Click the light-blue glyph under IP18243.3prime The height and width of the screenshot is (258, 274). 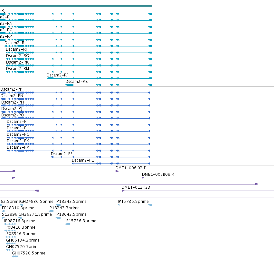(x=51, y=211)
